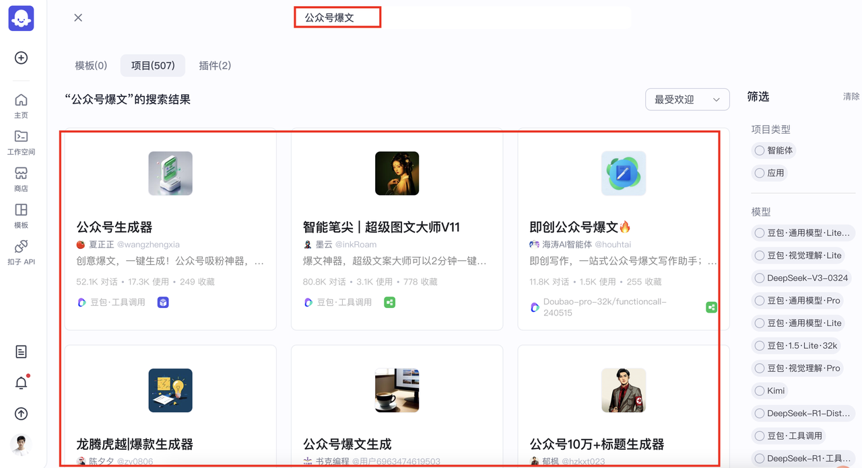Click the create plus icon in sidebar

pyautogui.click(x=21, y=58)
